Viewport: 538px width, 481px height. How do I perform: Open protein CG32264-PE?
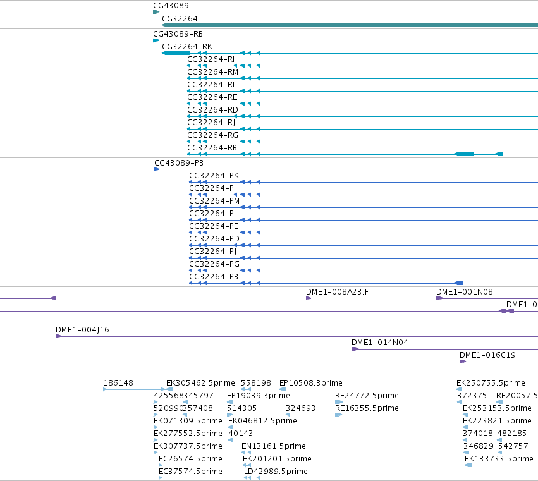tap(214, 226)
